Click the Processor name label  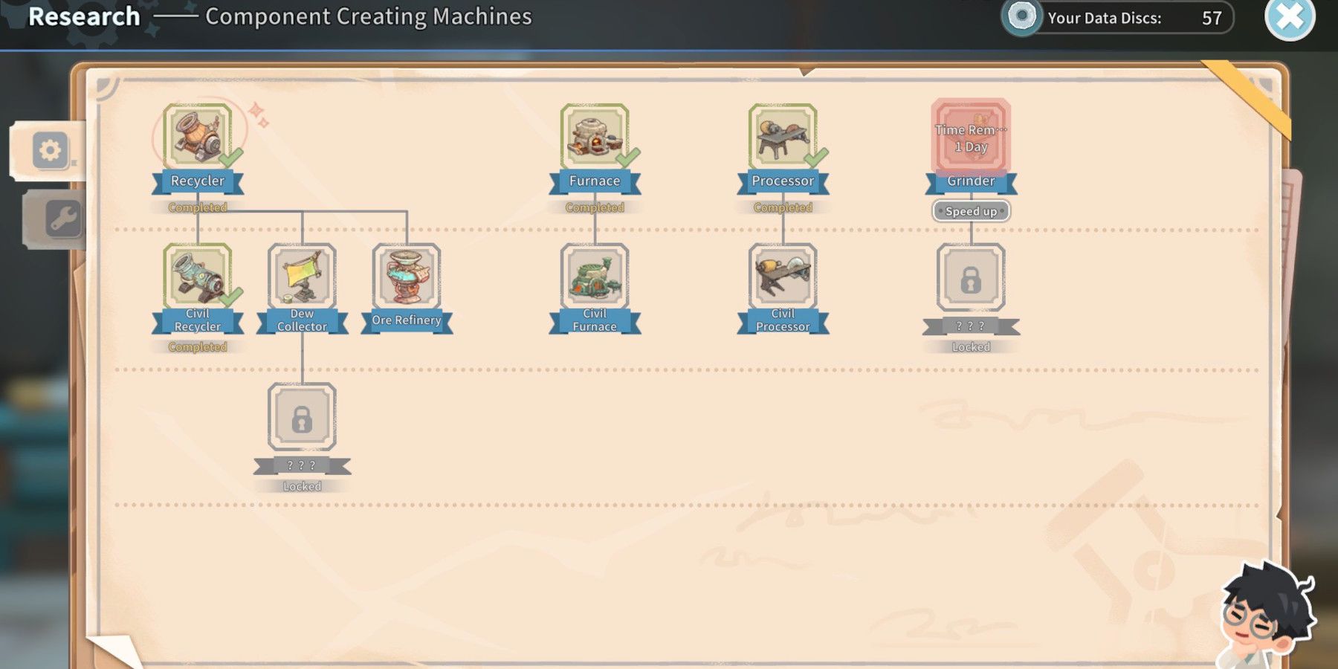[783, 181]
